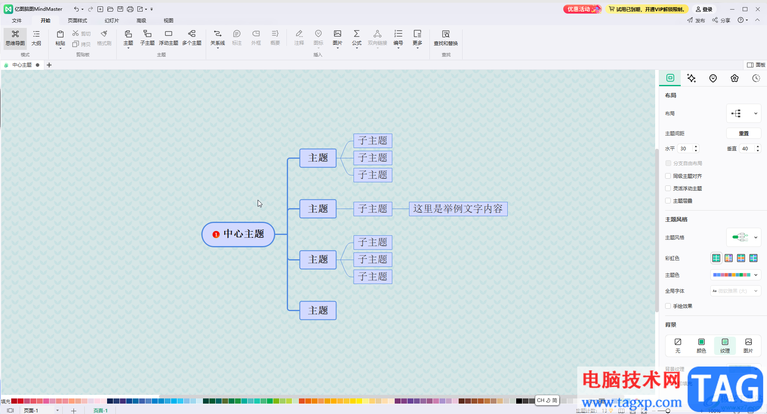The width and height of the screenshot is (767, 414).
Task: Select the 纹理 texture background option
Action: tap(725, 345)
